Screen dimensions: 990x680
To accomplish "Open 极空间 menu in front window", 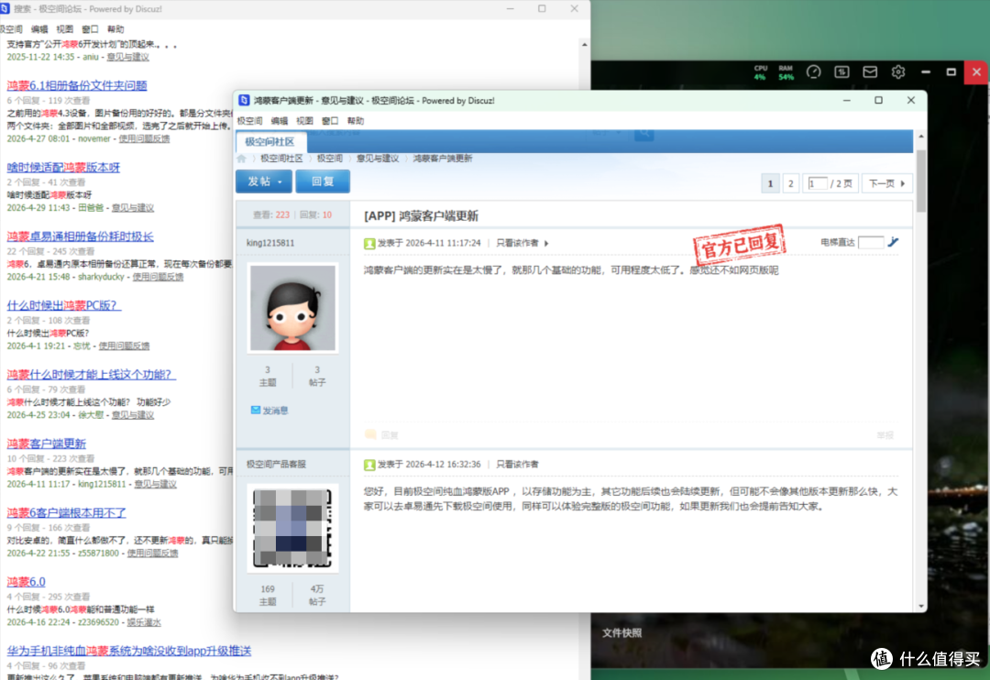I will coord(250,121).
